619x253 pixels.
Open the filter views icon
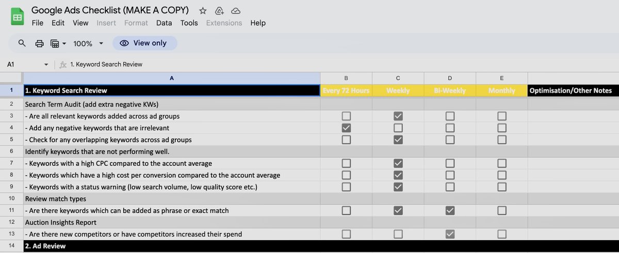(x=55, y=43)
